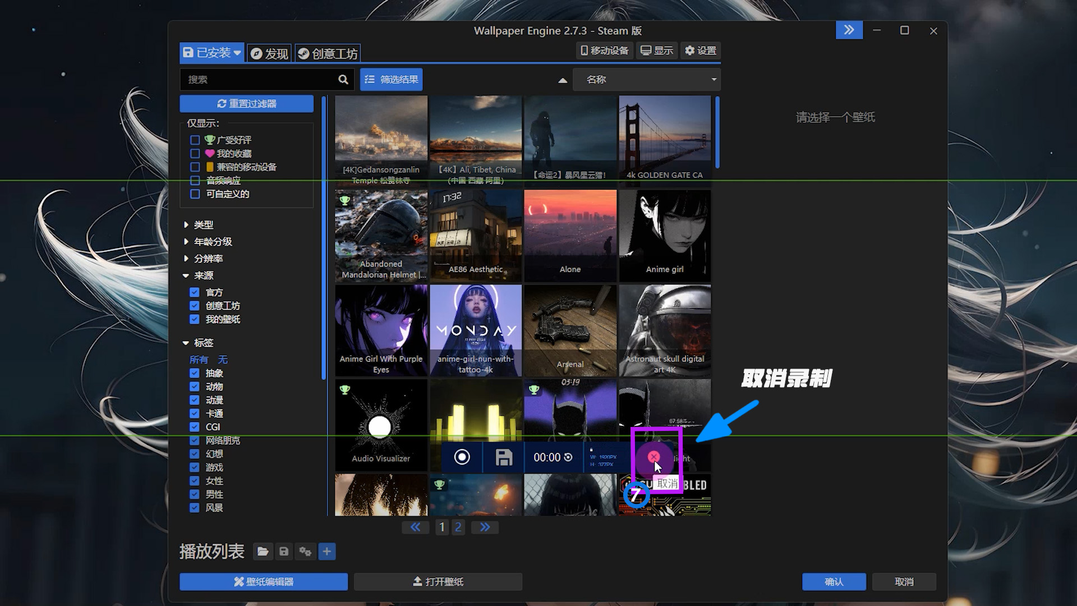1077x606 pixels.
Task: Click the bottom-right 取消 cancel button
Action: (x=904, y=582)
